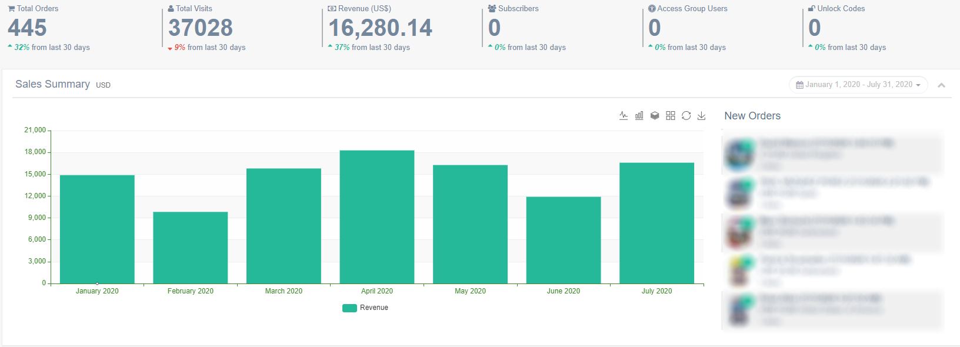Click the Subscribers count
This screenshot has width=960, height=347.
(495, 28)
